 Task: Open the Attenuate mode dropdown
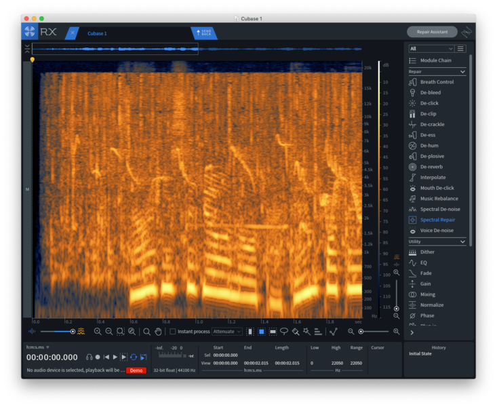point(226,332)
